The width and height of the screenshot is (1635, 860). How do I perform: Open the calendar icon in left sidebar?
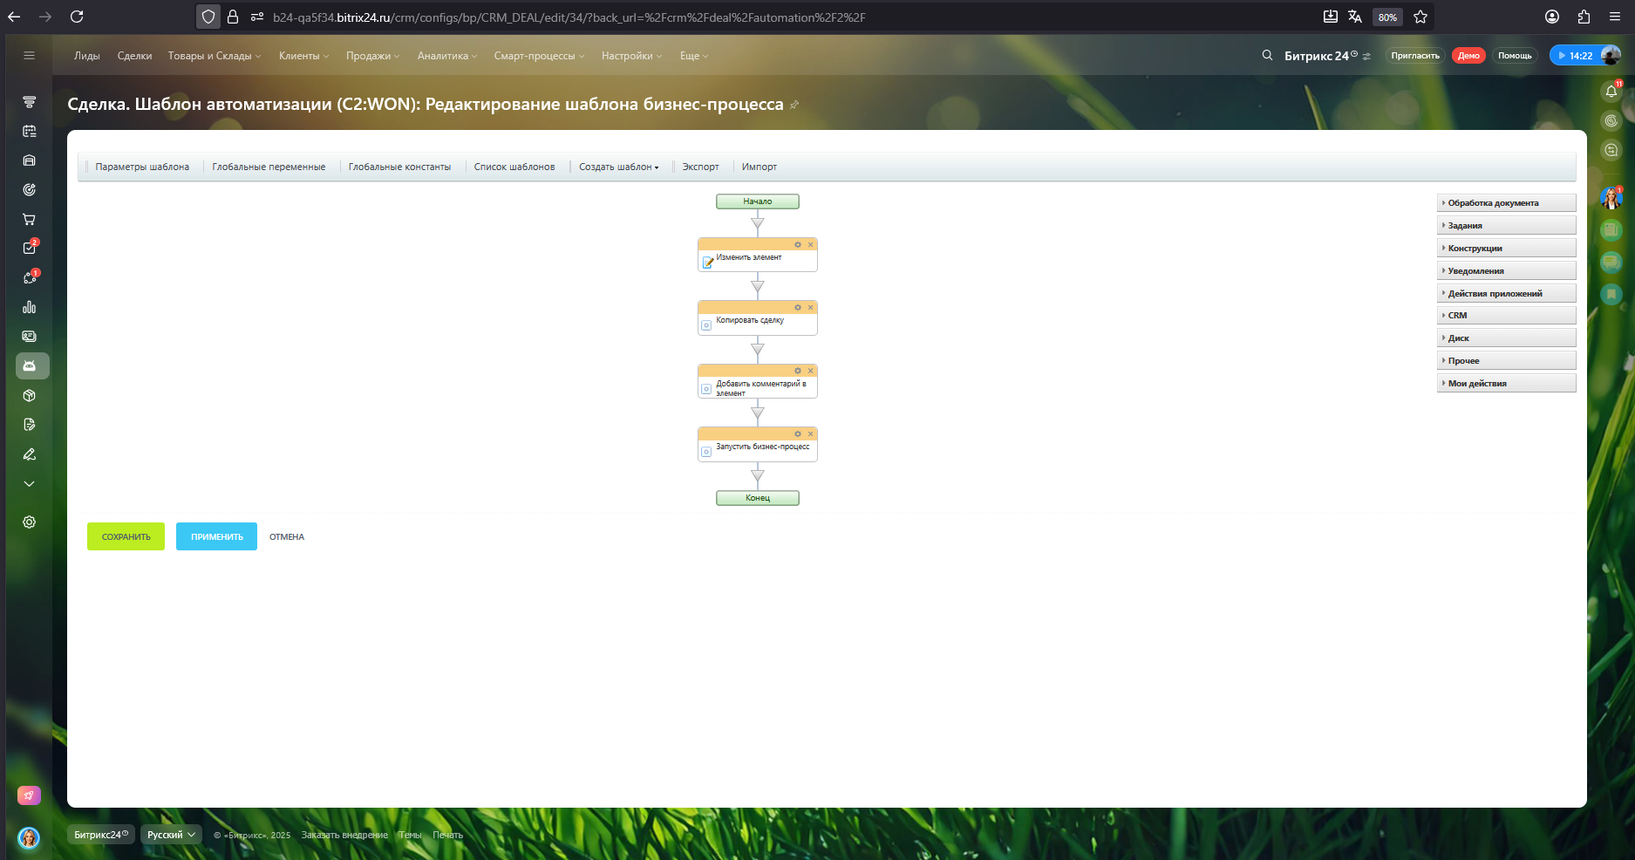tap(29, 131)
